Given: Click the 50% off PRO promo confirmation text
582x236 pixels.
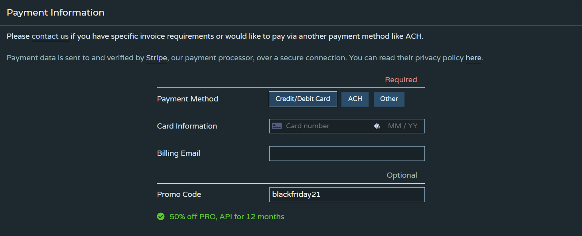Looking at the screenshot, I should click(x=227, y=217).
